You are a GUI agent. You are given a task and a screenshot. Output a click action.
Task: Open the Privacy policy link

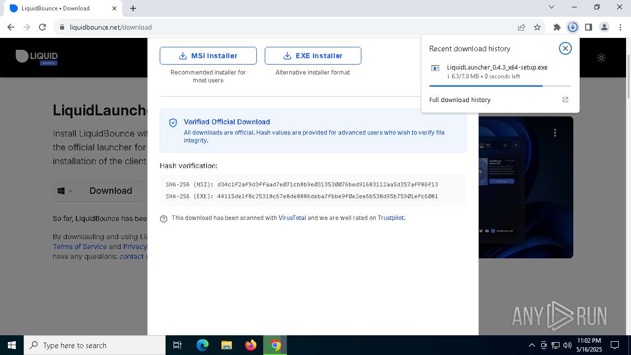click(x=135, y=247)
